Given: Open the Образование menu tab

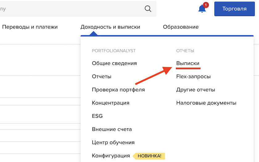Looking at the screenshot, I should pyautogui.click(x=181, y=27).
